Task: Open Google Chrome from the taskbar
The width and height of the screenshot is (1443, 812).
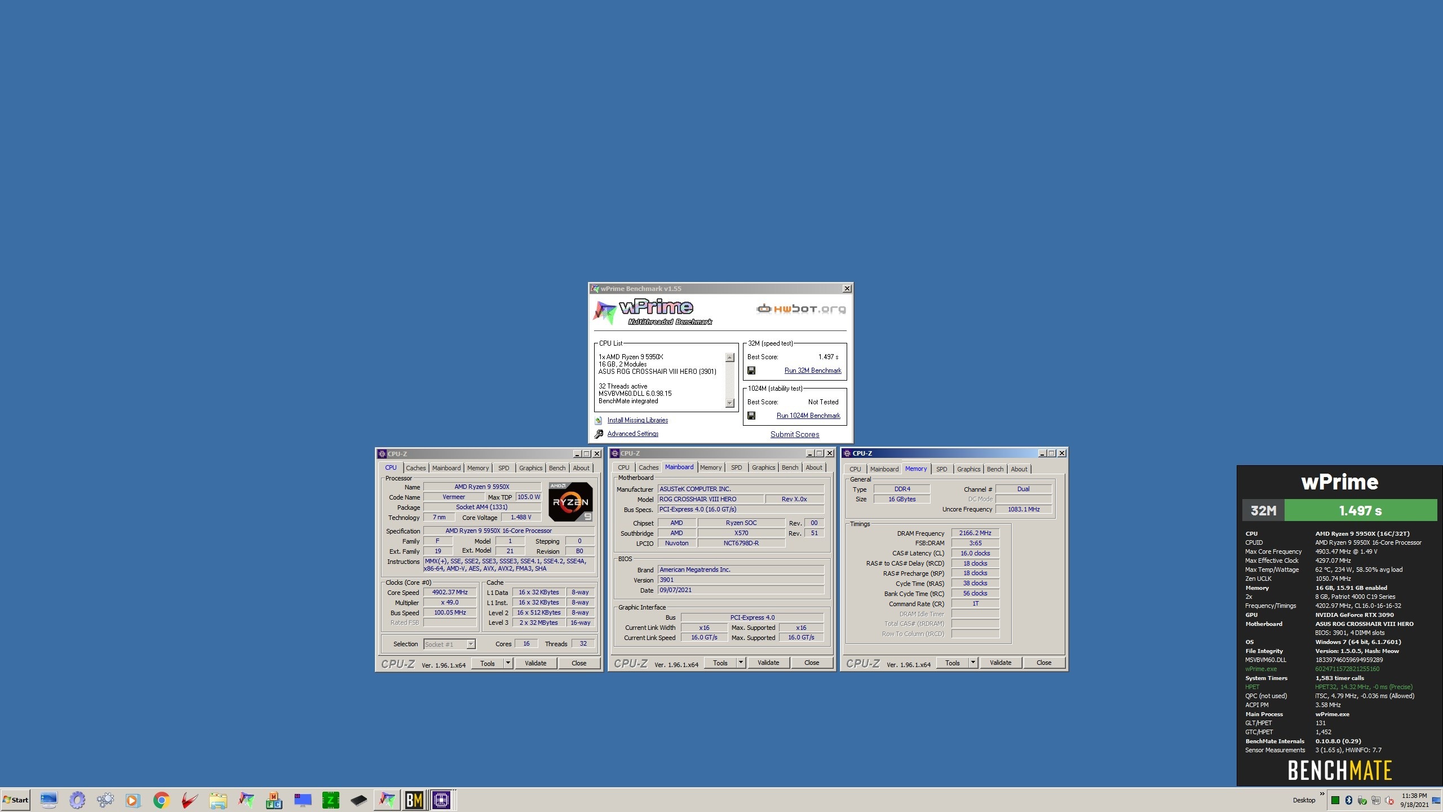Action: [x=161, y=800]
